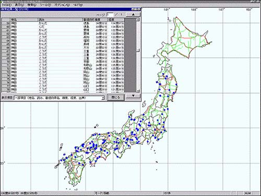Go to next page with down-triangle button
The width and height of the screenshot is (261, 196).
coord(133,96)
